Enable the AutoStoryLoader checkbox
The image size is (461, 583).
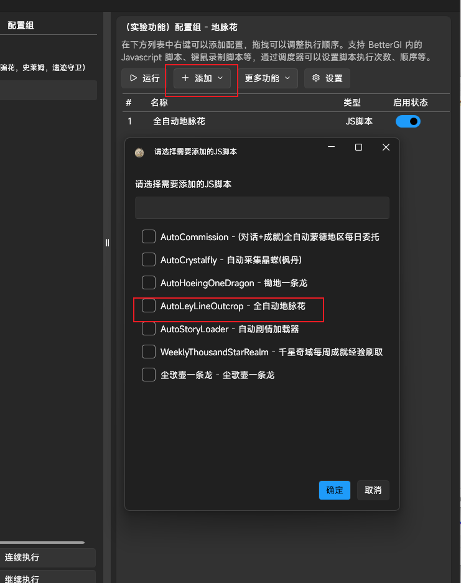click(x=149, y=329)
